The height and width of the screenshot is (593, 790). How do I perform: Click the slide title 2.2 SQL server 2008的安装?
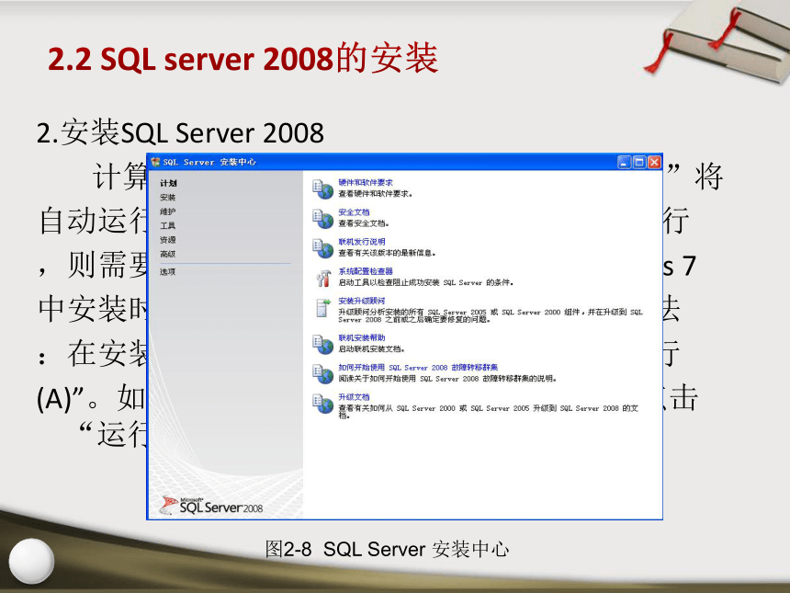(243, 59)
